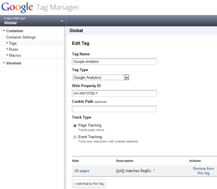Click the Web Property ID label

click(x=86, y=86)
